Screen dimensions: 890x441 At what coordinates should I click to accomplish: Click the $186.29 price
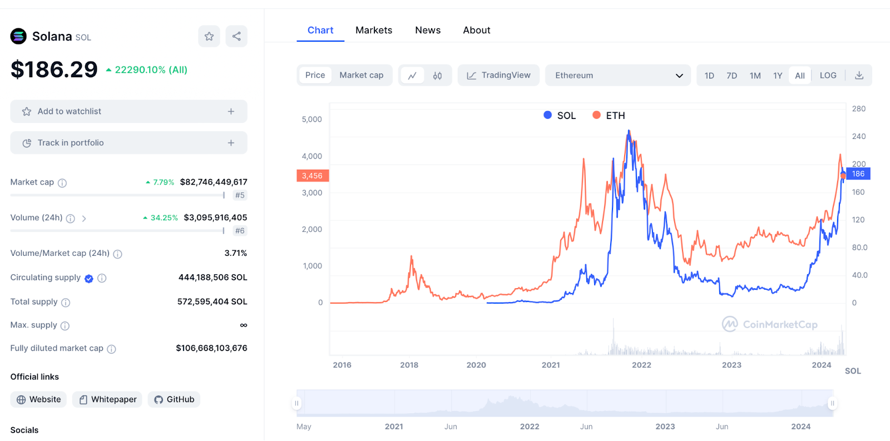point(54,70)
